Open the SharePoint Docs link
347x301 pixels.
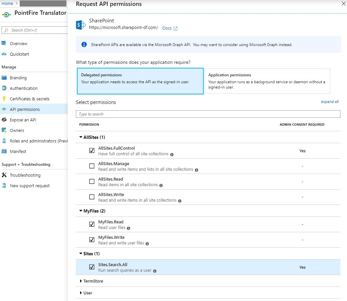point(167,28)
